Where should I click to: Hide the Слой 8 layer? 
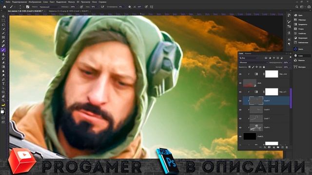pyautogui.click(x=240, y=110)
